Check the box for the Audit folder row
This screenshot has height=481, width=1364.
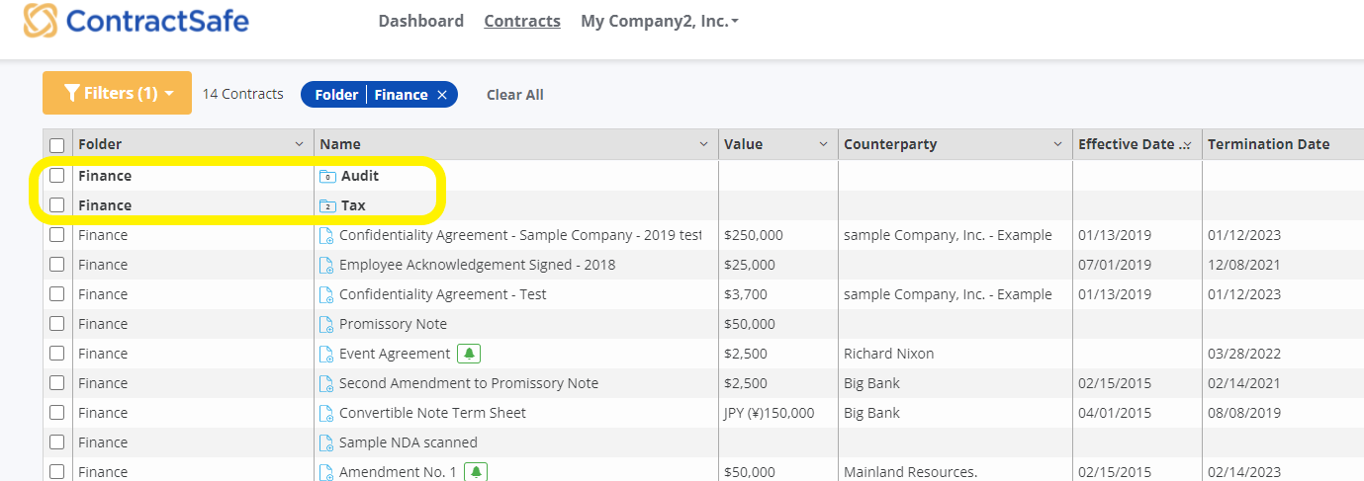click(x=57, y=176)
